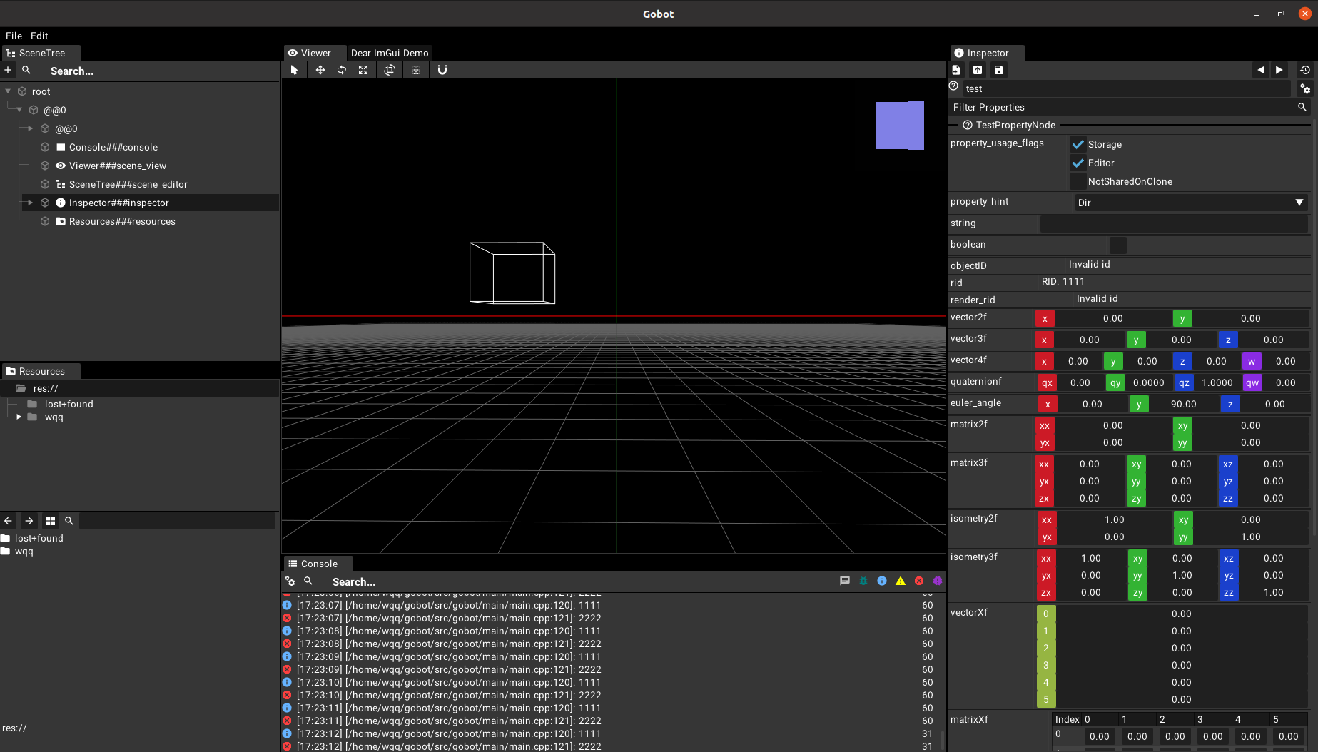Screen dimensions: 1318x752
Task: Click Filter Properties magnifier icon
Action: tap(1302, 107)
